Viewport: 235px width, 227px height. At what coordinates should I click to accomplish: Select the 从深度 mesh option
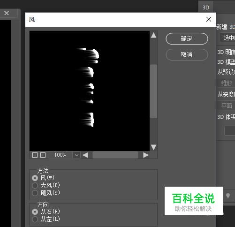click(226, 95)
